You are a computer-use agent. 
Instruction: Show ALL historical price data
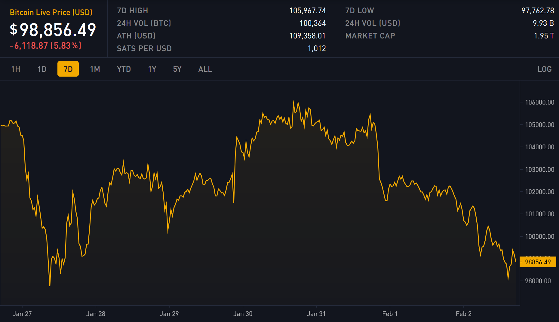205,69
